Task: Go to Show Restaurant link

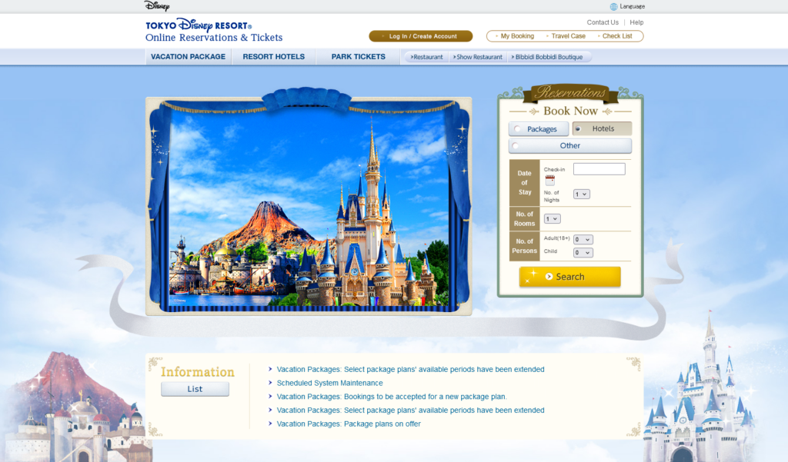Action: click(x=477, y=57)
